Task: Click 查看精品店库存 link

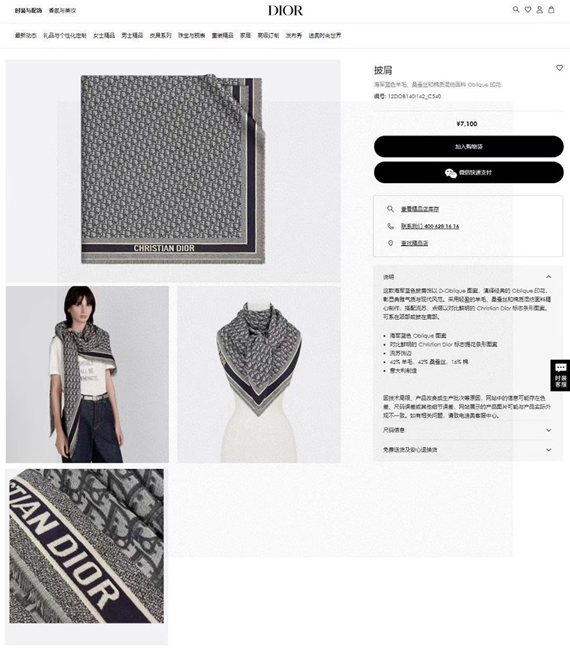Action: point(420,210)
